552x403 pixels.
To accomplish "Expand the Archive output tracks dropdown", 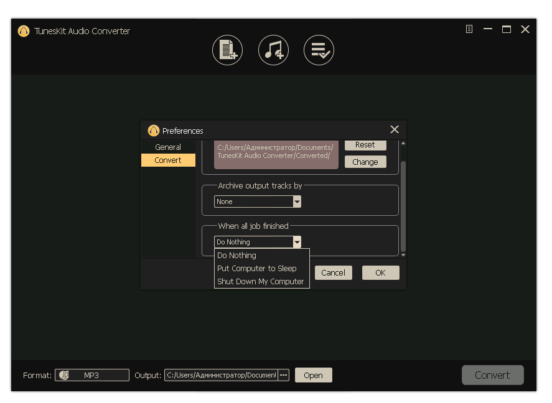I will (x=297, y=201).
